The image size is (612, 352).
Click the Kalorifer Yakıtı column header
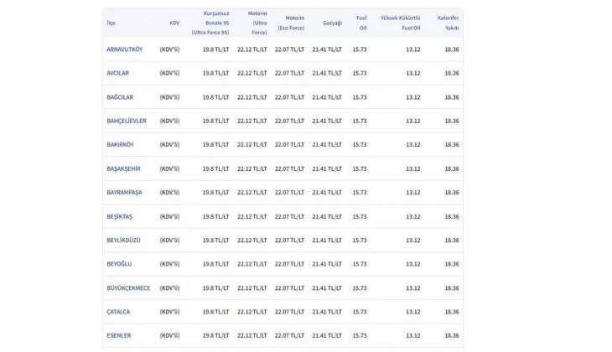[449, 23]
